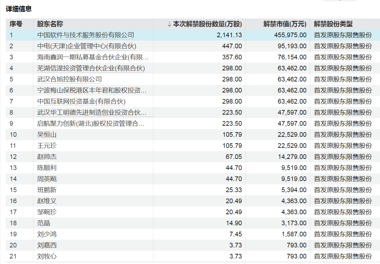
Task: Click the 序号 column header
Action: [16, 24]
